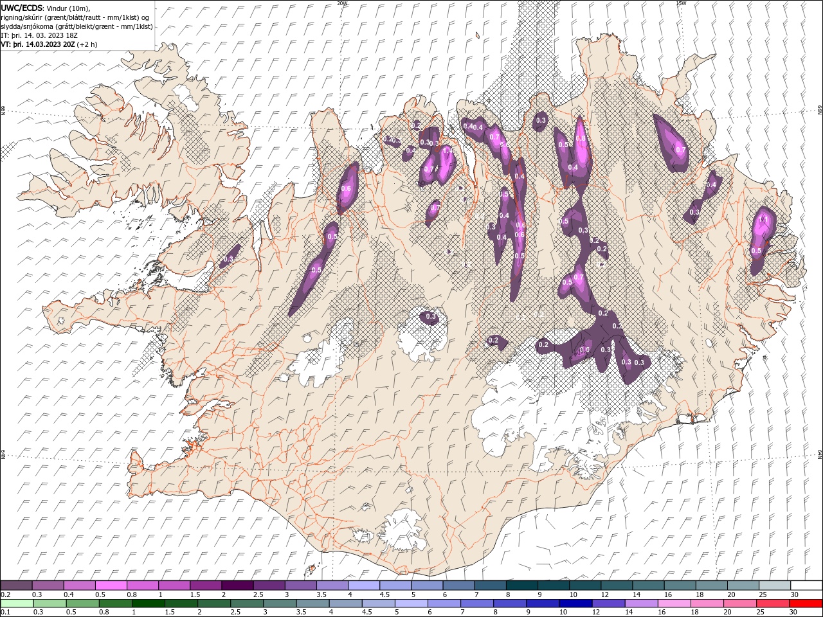The height and width of the screenshot is (617, 823).
Task: Select the upper legend swatch starting at 0.2
Action: (x=16, y=586)
